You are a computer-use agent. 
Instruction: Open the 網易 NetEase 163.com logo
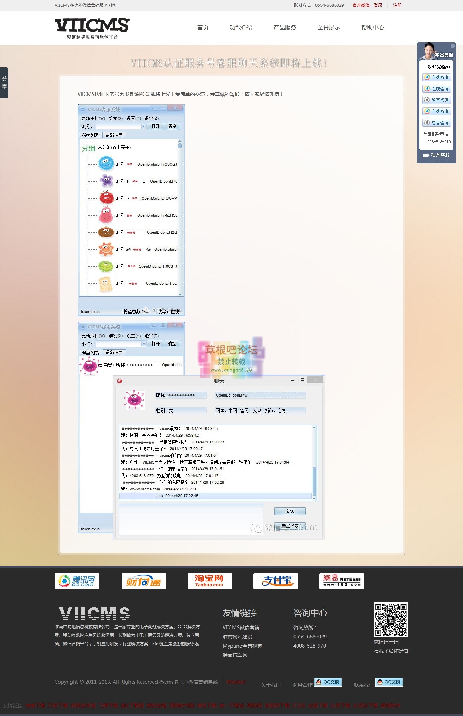click(341, 581)
